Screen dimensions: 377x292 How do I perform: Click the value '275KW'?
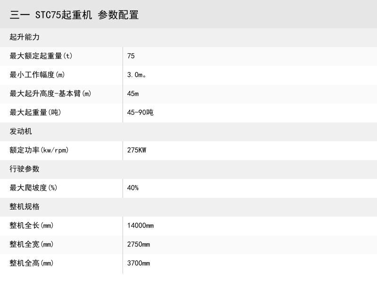(x=137, y=150)
